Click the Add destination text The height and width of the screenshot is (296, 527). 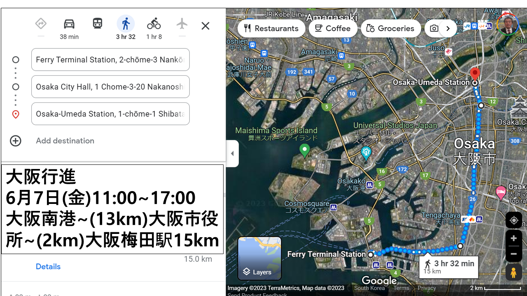(x=65, y=141)
